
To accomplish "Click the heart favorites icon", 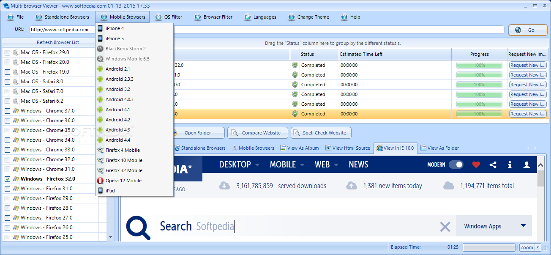I will click(476, 165).
